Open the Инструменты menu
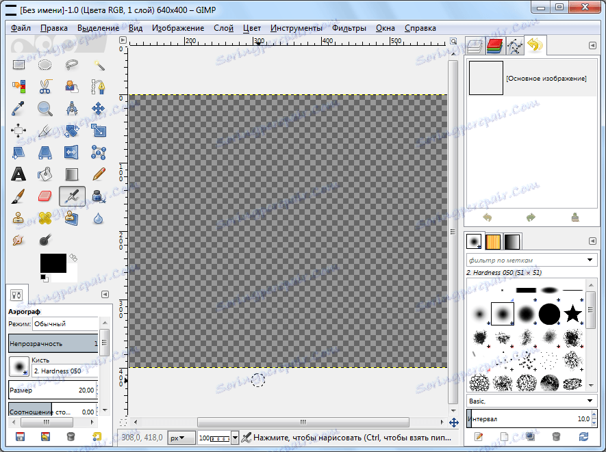606x452 pixels. click(296, 28)
